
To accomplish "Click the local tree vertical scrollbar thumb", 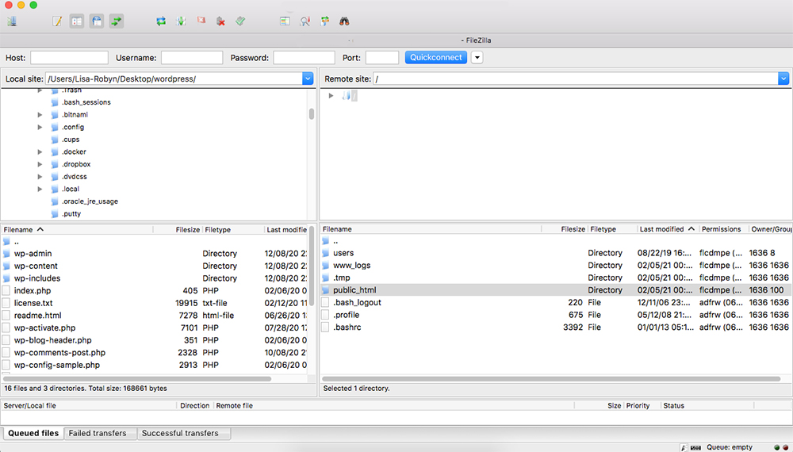I will [x=312, y=114].
